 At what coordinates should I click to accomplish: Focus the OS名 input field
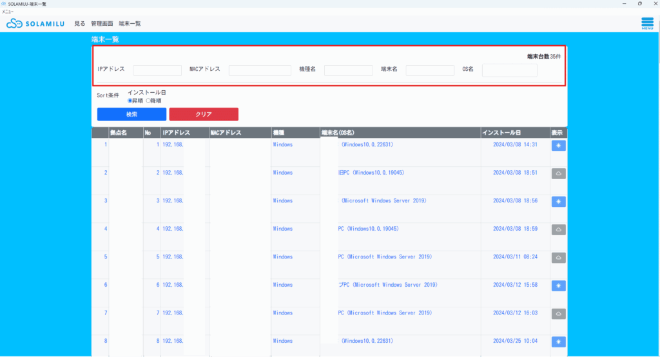510,70
